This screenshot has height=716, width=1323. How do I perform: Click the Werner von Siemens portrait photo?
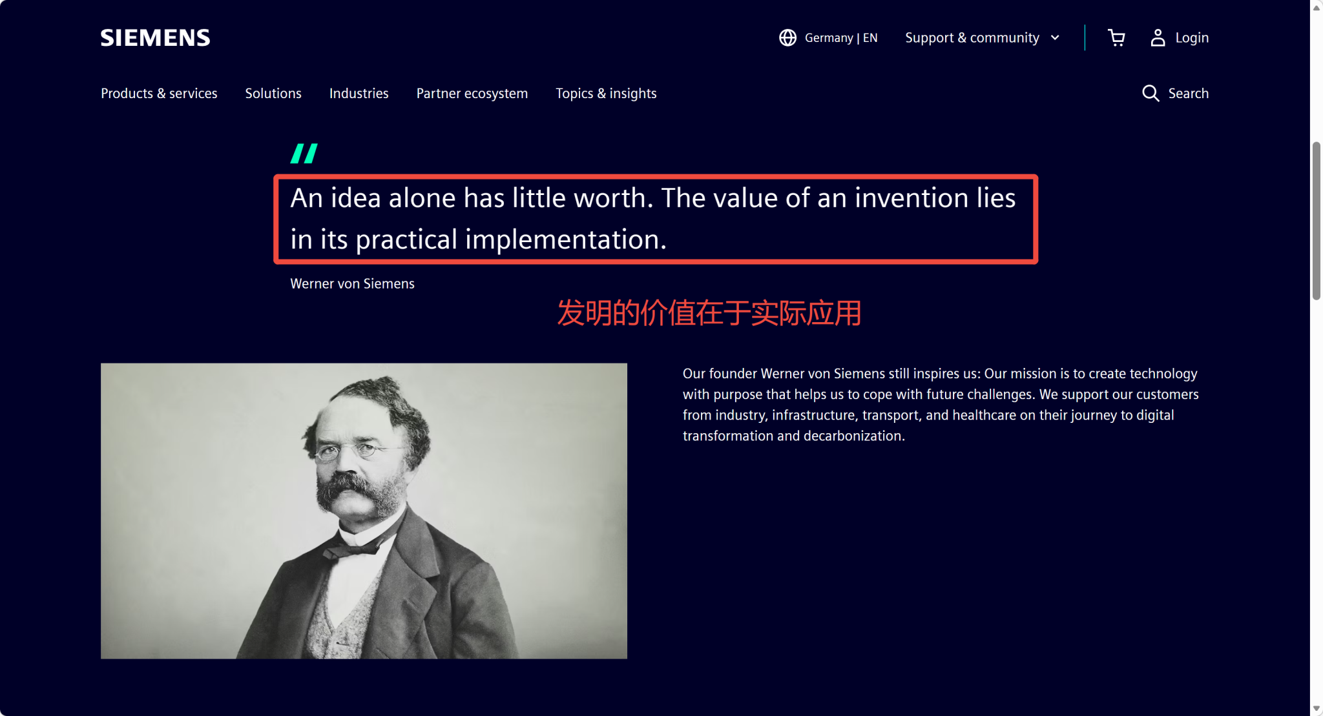coord(364,511)
